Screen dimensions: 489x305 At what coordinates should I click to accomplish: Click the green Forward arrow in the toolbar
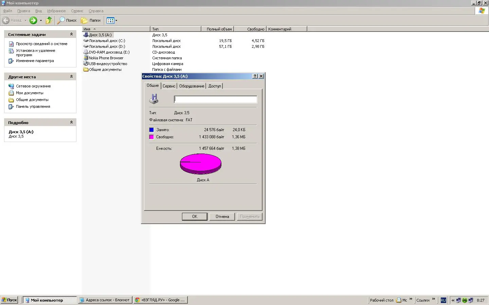click(33, 20)
